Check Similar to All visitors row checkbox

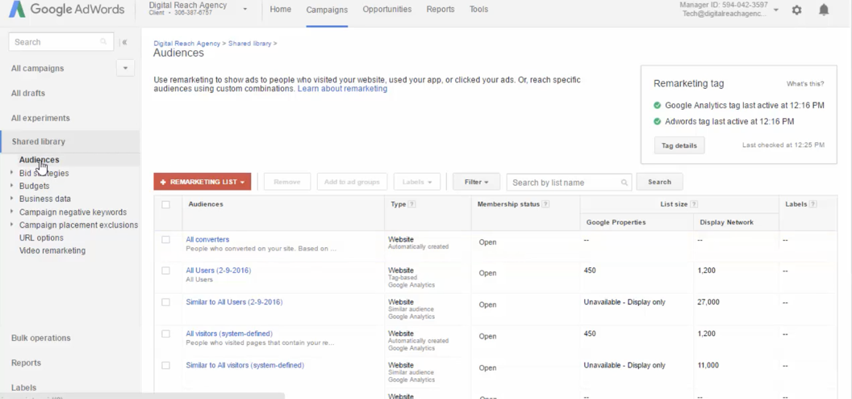coord(165,365)
